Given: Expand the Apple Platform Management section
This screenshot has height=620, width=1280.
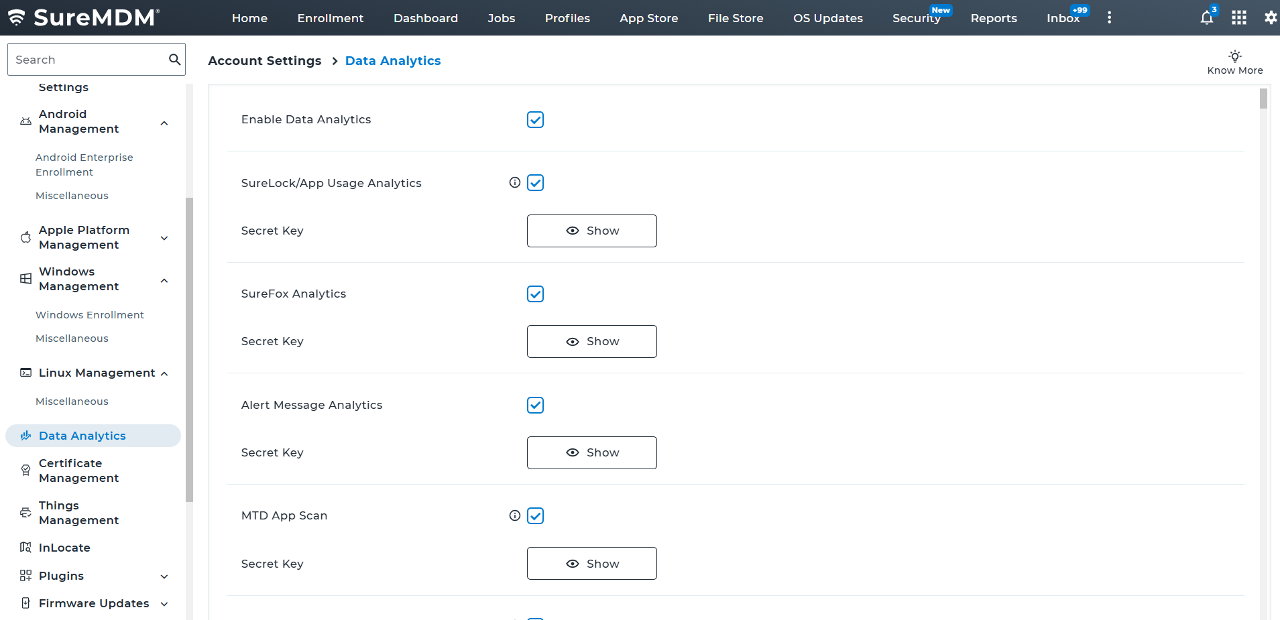Looking at the screenshot, I should (x=164, y=238).
